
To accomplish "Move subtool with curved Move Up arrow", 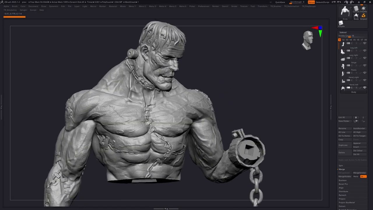I will pos(356,121).
